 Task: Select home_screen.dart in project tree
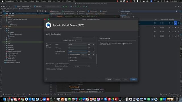point(16,34)
